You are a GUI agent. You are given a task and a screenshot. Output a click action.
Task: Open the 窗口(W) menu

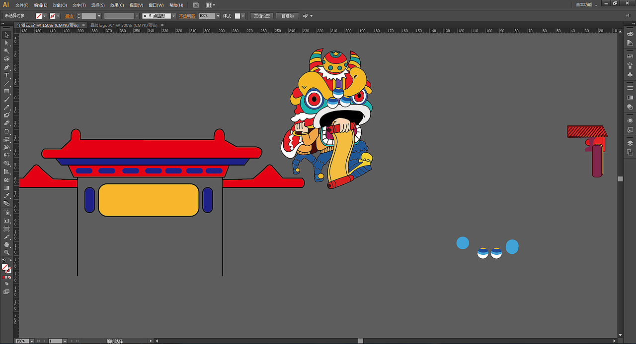156,5
